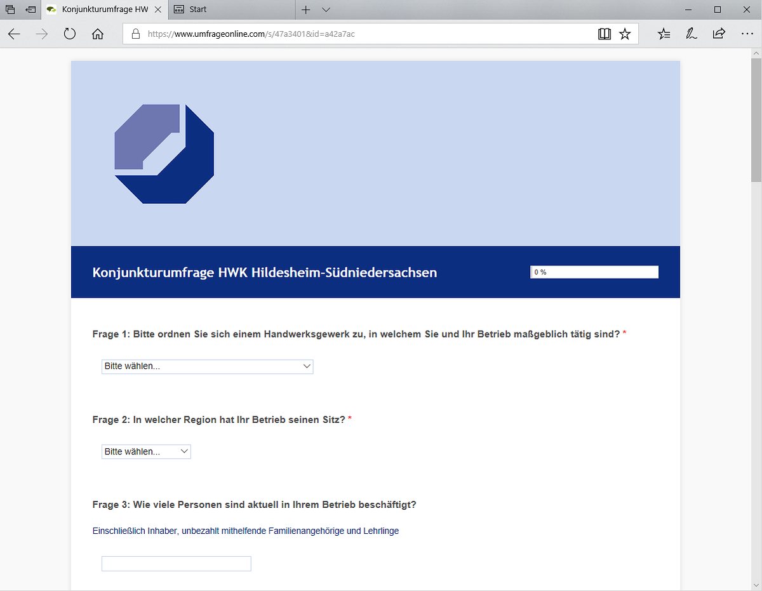Show tab previews chevron
Viewport: 762px width, 591px height.
[x=326, y=10]
